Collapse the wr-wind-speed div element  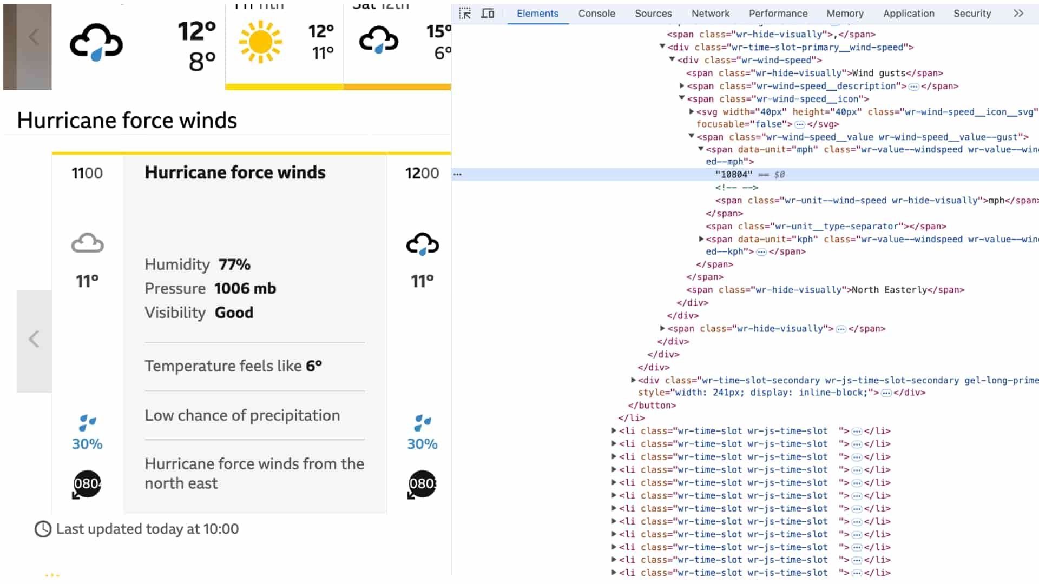point(672,60)
